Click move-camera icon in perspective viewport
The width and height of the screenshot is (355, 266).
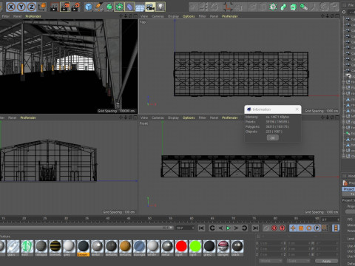pos(121,16)
